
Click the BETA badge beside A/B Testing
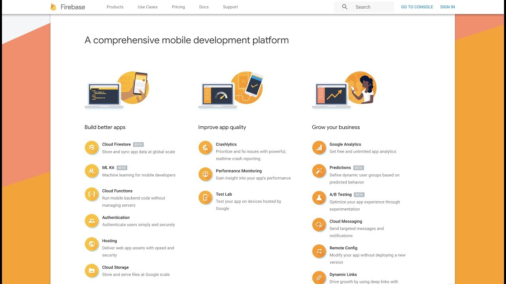click(359, 194)
